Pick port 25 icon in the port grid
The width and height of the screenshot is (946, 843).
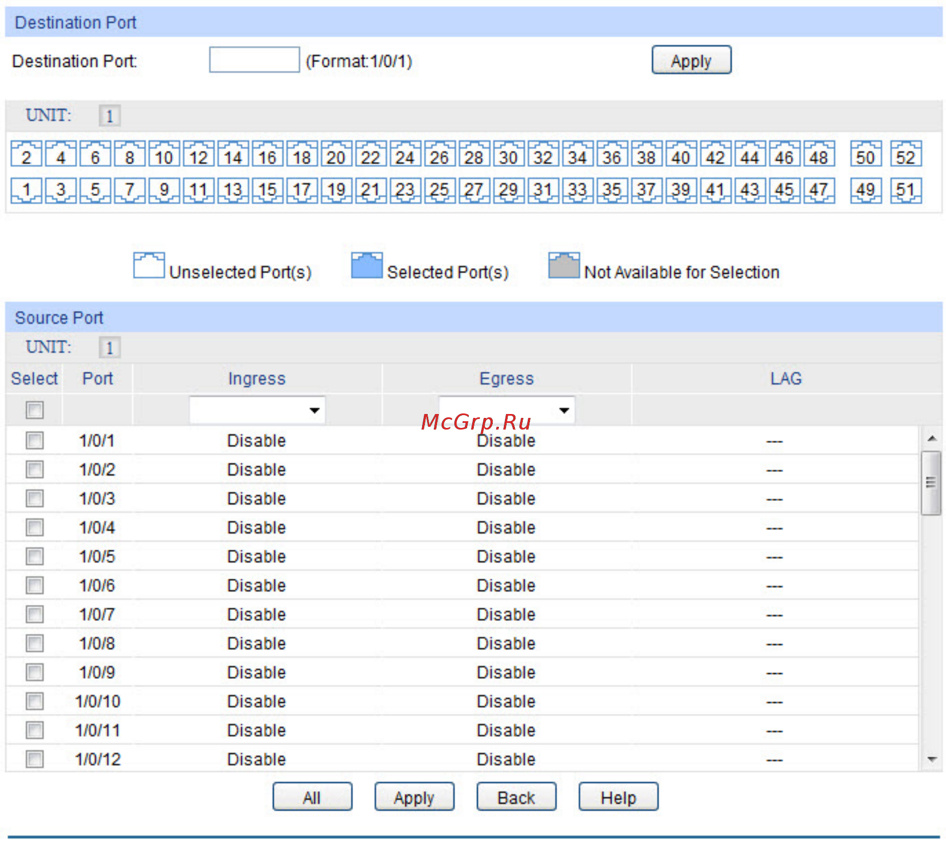(440, 190)
